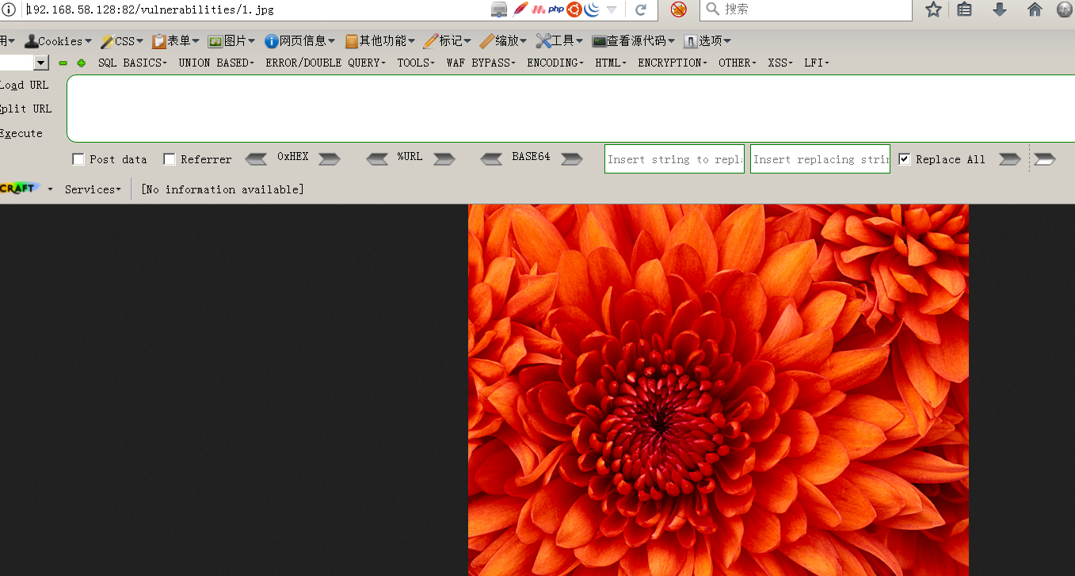
Task: Open the ERROR/DOUBLE QUERY menu
Action: pyautogui.click(x=326, y=63)
